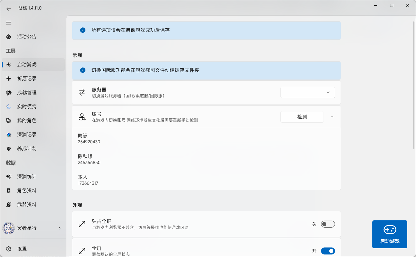Open the 服务器 server selection dropdown

pyautogui.click(x=307, y=92)
